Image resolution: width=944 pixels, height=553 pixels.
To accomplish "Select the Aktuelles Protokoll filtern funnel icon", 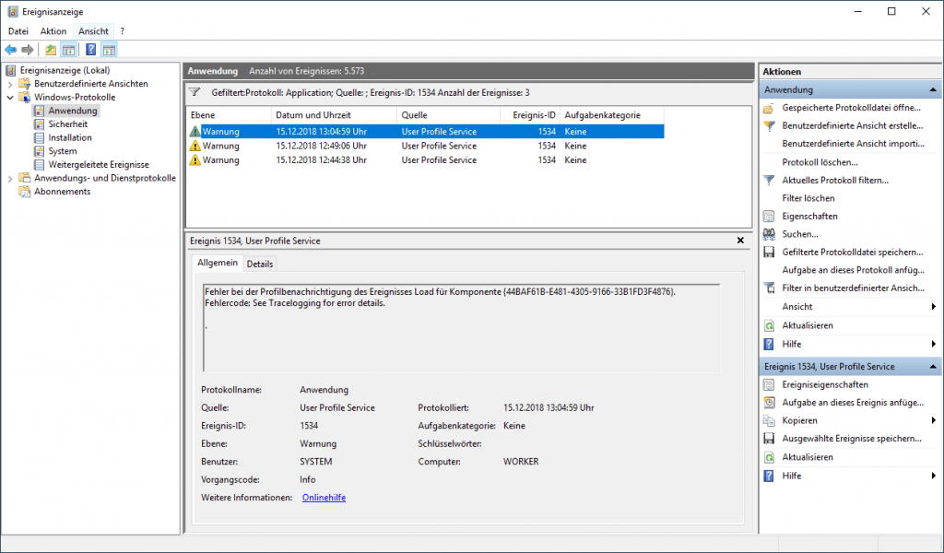I will 768,180.
